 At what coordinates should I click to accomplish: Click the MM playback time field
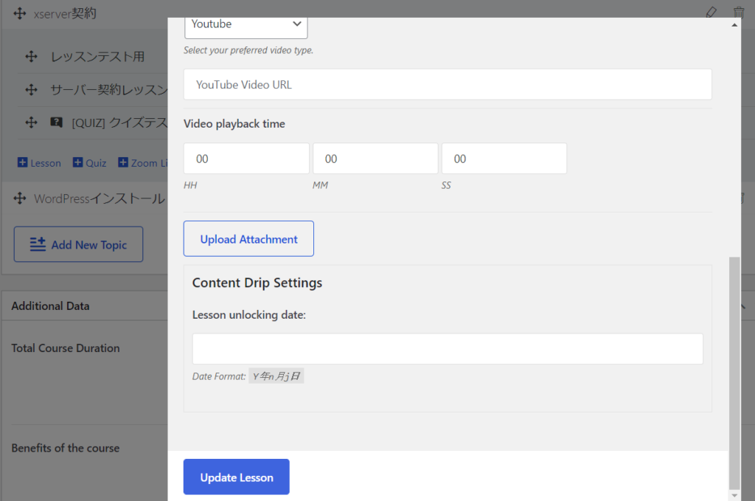(375, 159)
